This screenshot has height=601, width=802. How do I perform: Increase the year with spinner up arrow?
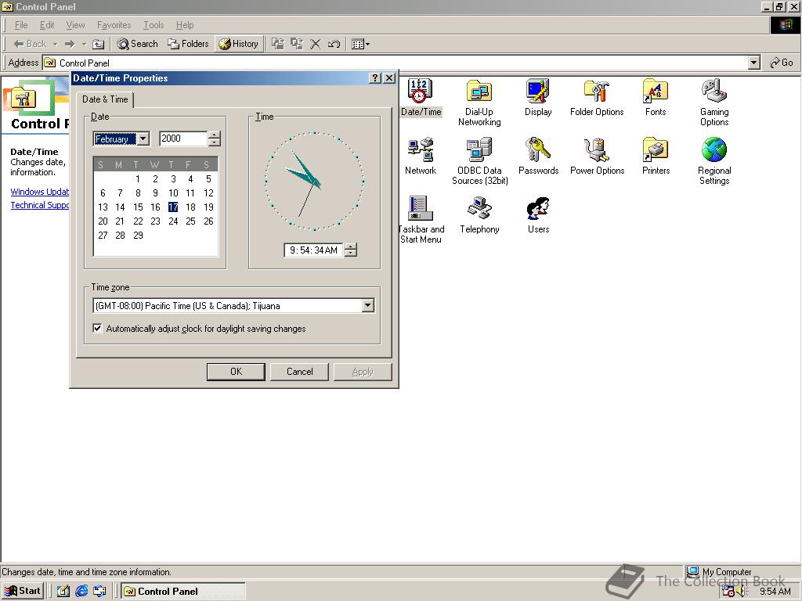tap(215, 135)
